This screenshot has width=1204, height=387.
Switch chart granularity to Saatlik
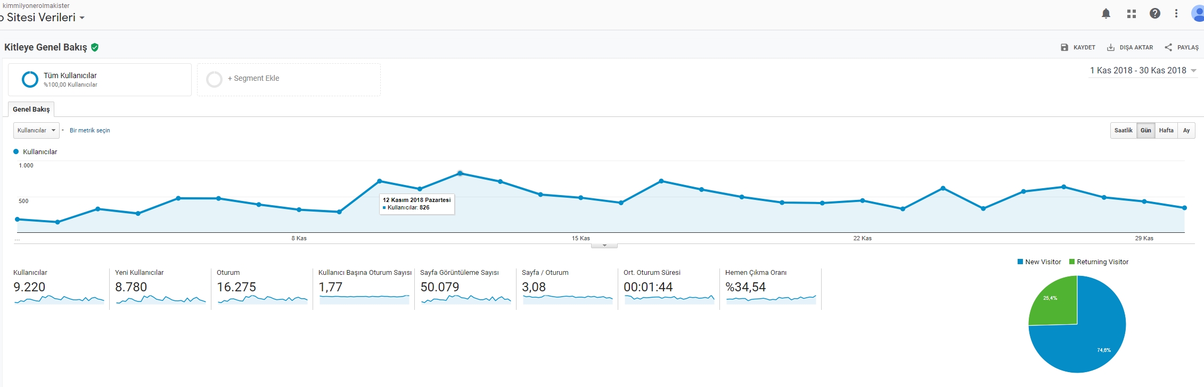tap(1123, 130)
